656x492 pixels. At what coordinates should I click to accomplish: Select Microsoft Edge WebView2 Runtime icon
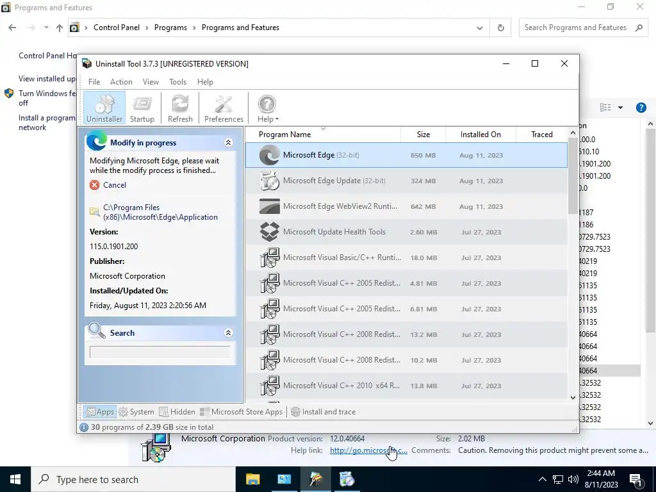270,206
